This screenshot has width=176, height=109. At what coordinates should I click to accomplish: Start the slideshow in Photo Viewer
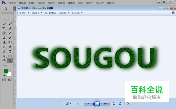point(97,104)
